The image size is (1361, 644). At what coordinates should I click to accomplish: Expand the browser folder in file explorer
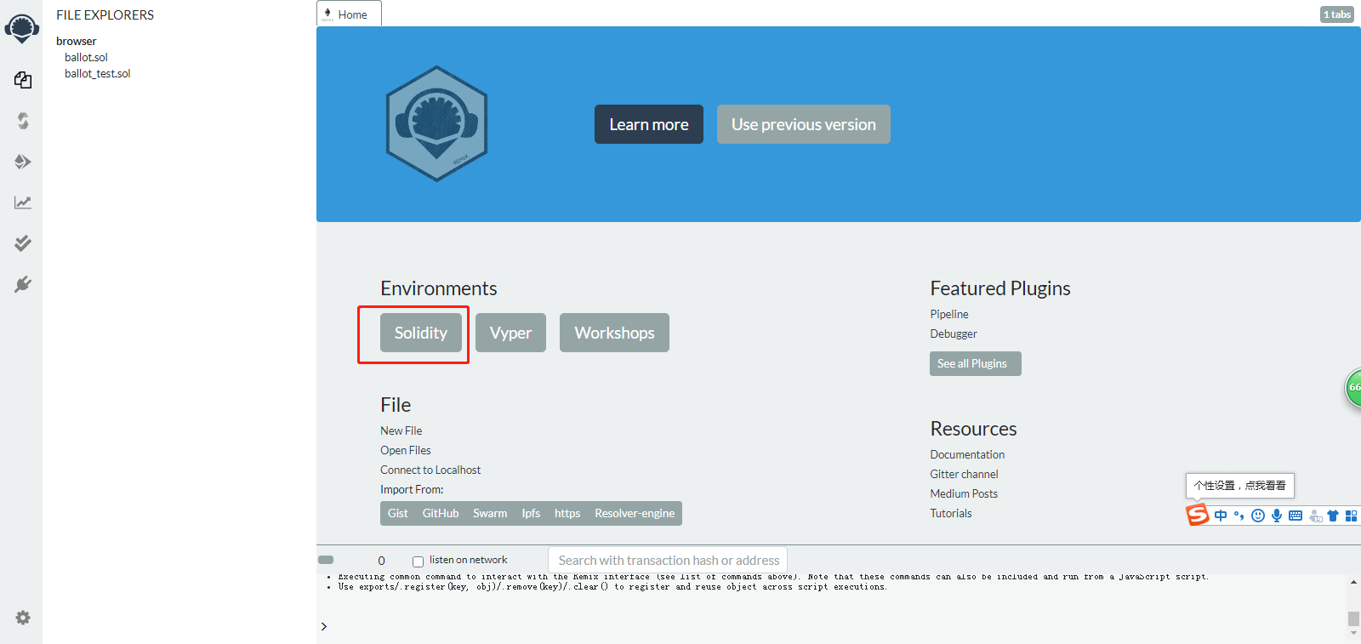click(x=77, y=41)
